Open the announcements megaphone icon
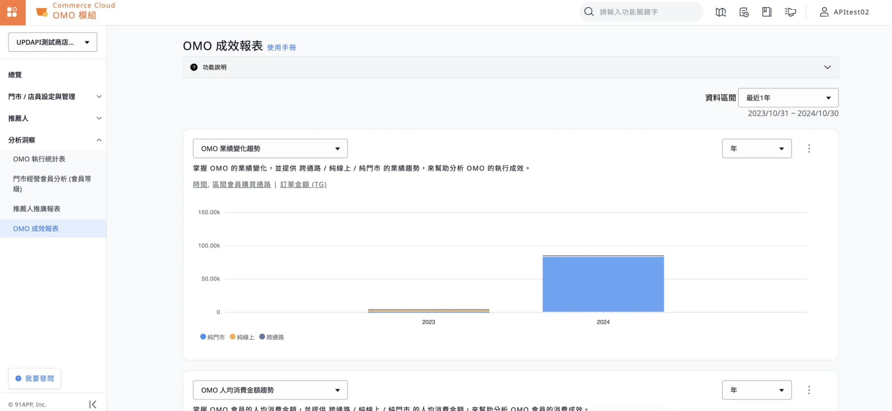 [790, 12]
